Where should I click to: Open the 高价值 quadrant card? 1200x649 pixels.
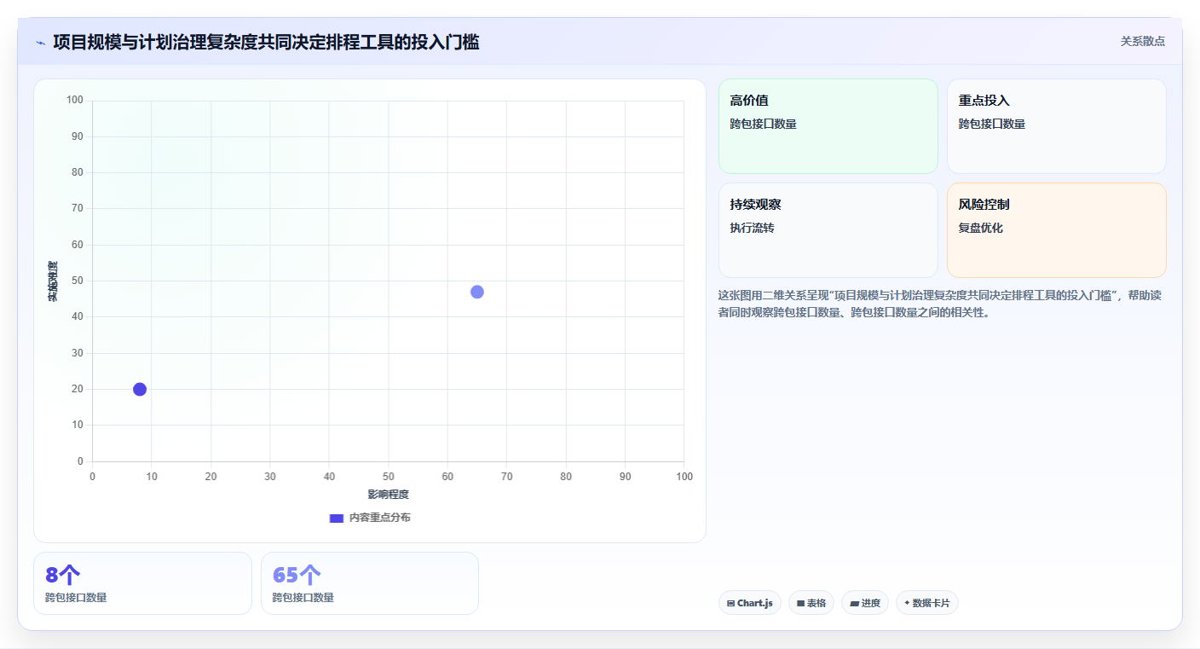[828, 126]
